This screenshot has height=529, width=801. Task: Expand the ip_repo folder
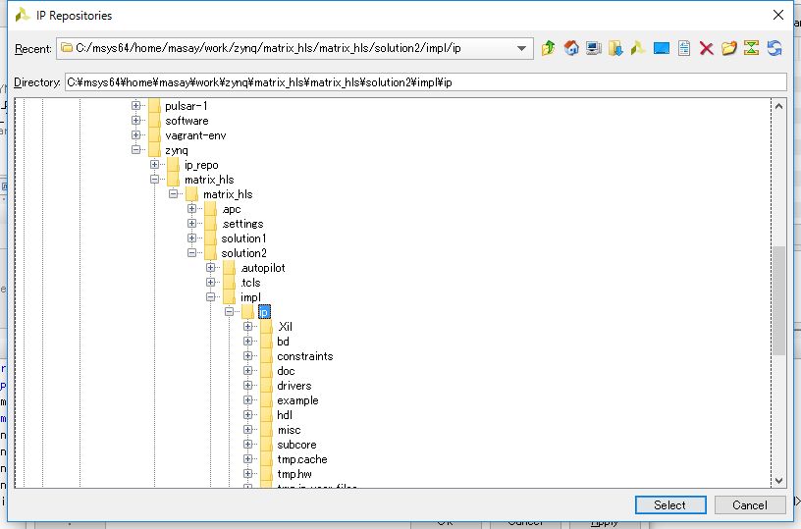(155, 165)
